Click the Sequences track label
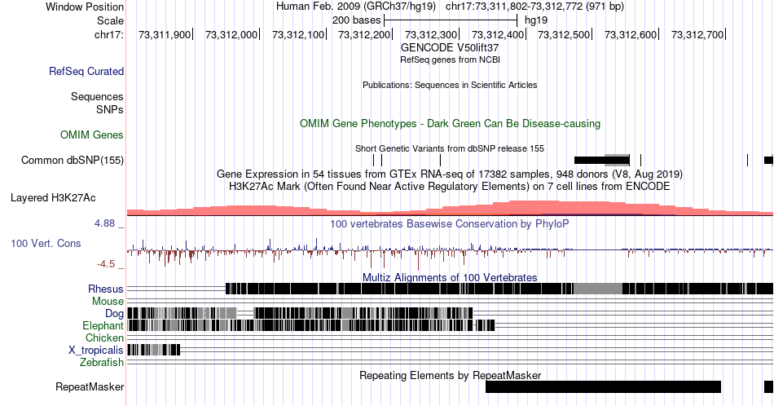Screen dimensions: 774x406 (97, 96)
